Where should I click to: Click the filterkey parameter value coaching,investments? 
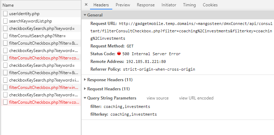pyautogui.click(x=134, y=114)
